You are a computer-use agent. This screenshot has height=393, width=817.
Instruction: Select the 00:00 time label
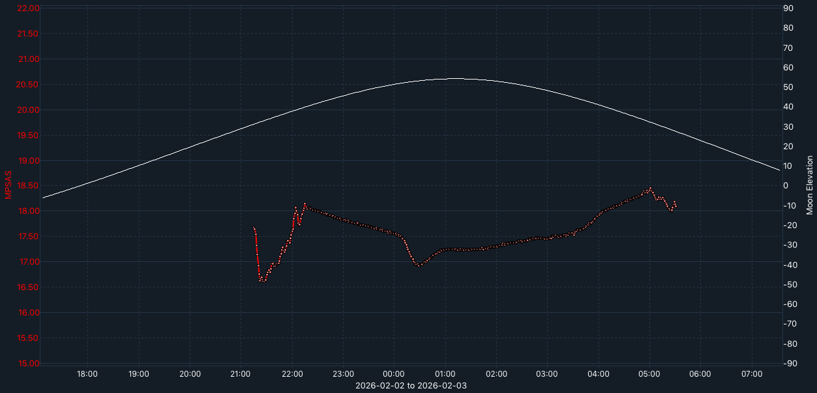click(394, 373)
